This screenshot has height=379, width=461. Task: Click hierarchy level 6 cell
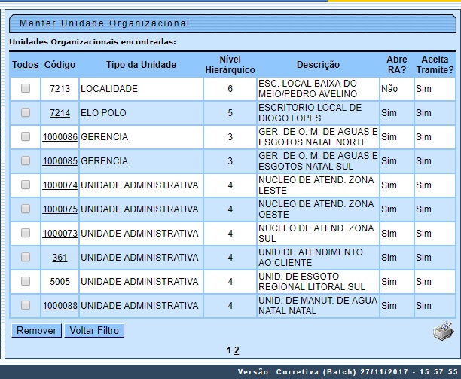[230, 89]
